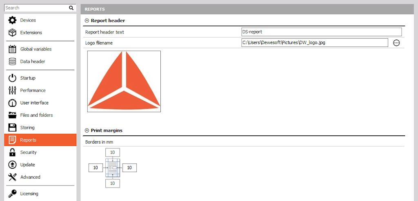Open Global variables clipboard icon

tap(12, 49)
